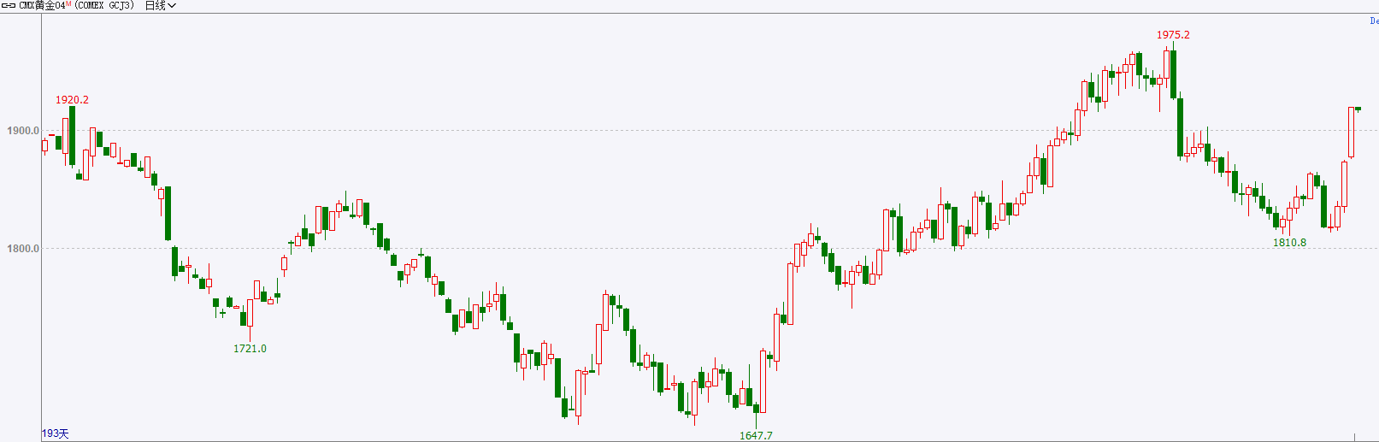Select the latest candlestick on the chart
The width and height of the screenshot is (1379, 442).
(x=1358, y=109)
